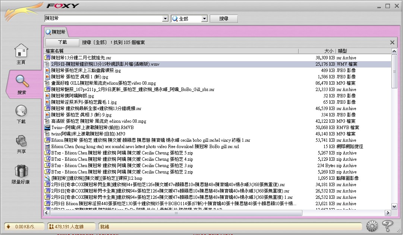
Task: Click the vertical scrollbar thumb of the results
Action: pos(394,71)
